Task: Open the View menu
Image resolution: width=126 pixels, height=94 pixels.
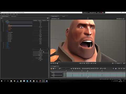Action: [11, 14]
